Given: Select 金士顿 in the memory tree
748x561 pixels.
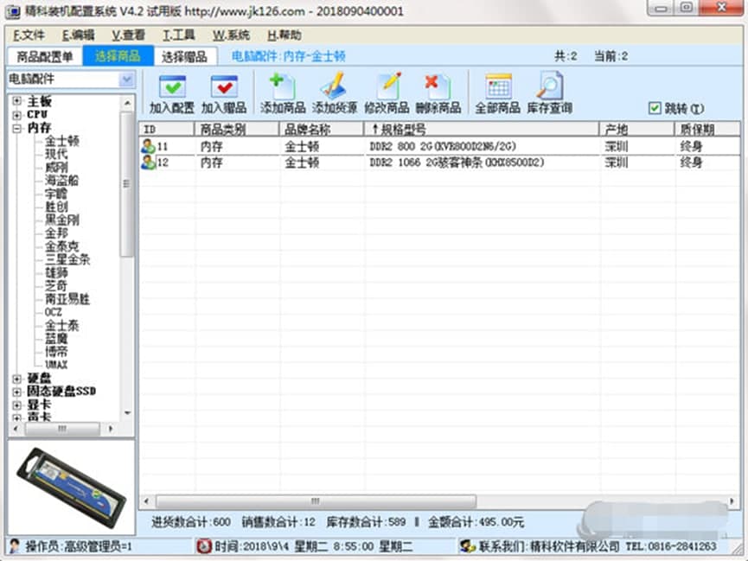Looking at the screenshot, I should pos(62,141).
